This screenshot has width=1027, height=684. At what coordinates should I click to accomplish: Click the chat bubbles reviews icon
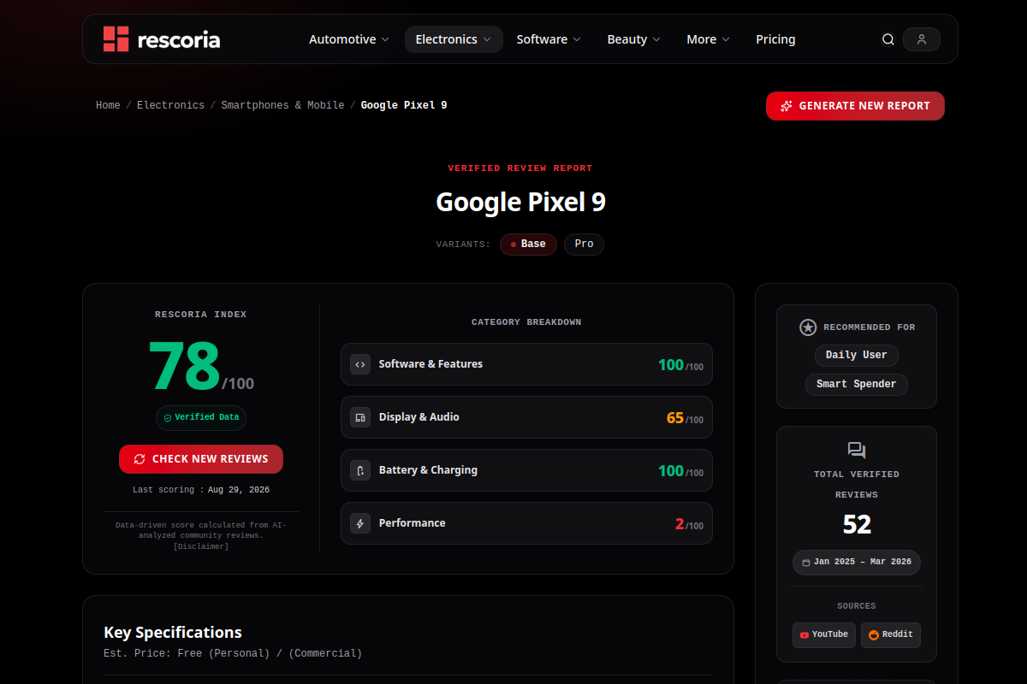[857, 450]
